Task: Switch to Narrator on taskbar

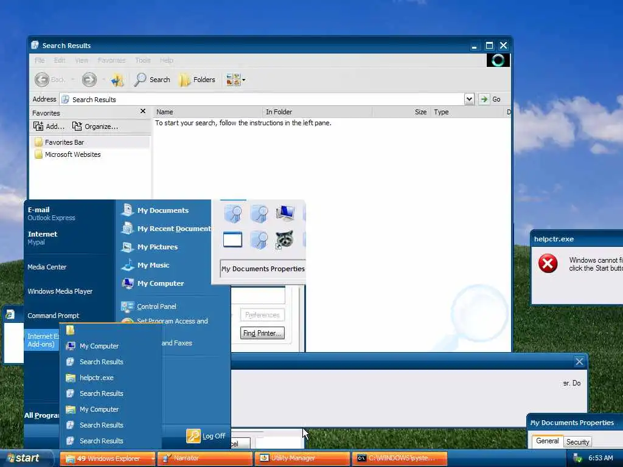Action: [x=204, y=458]
